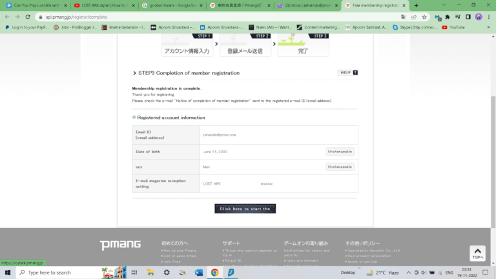Open Word from the taskbar
The width and height of the screenshot is (496, 279).
tap(198, 273)
